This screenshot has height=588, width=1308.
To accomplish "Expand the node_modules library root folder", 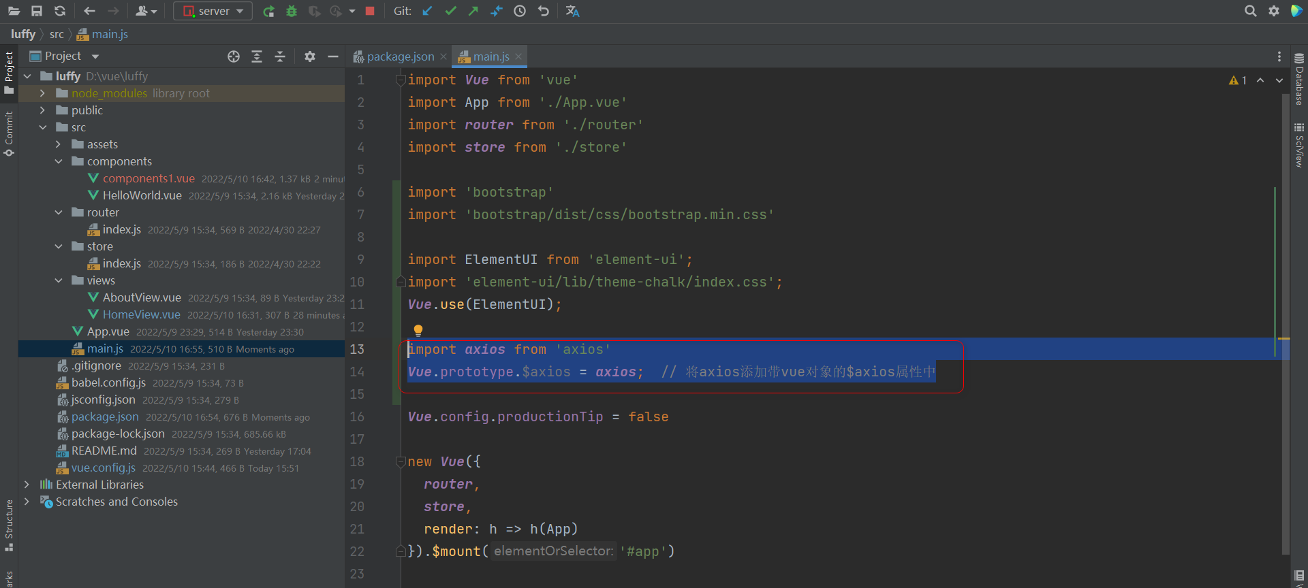I will click(42, 93).
